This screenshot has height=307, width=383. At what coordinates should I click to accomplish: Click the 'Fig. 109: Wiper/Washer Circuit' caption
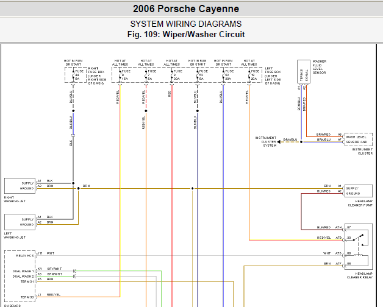186,34
